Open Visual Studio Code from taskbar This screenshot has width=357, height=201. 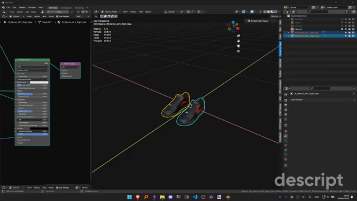195,197
